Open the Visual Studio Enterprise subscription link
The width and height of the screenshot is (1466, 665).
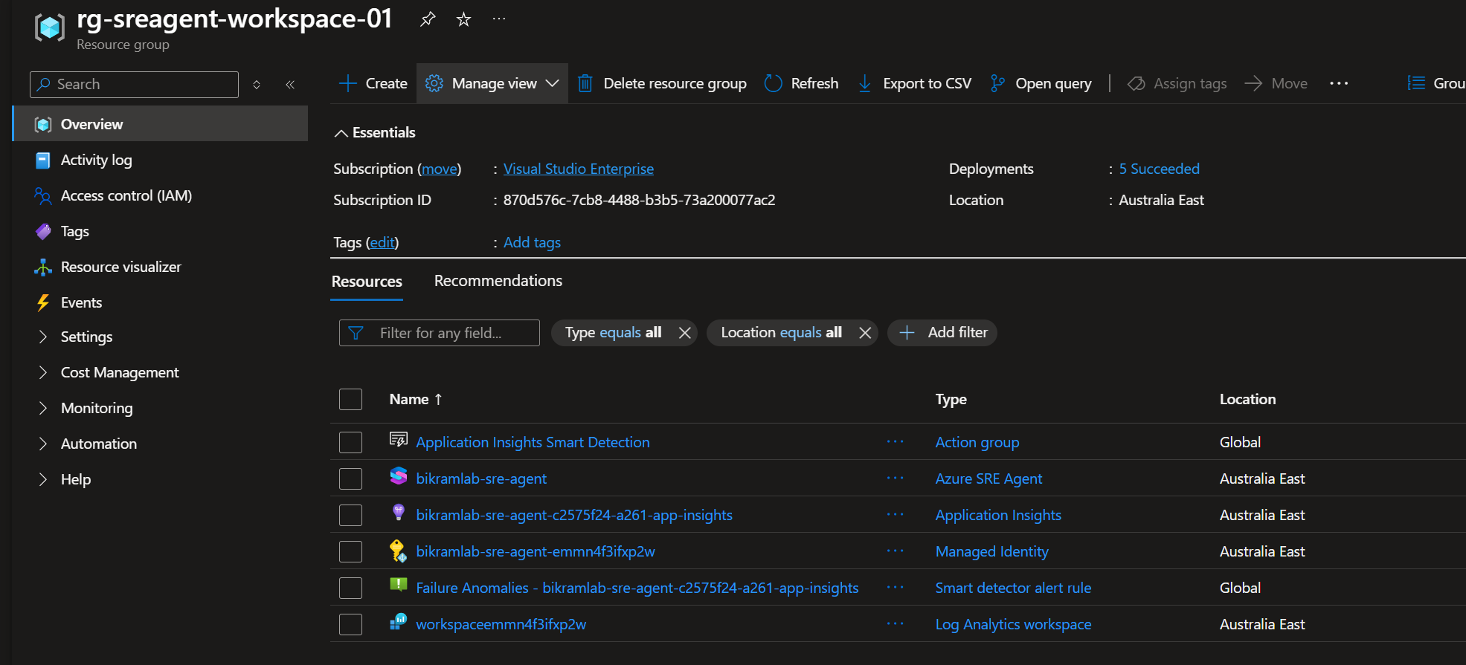click(579, 169)
